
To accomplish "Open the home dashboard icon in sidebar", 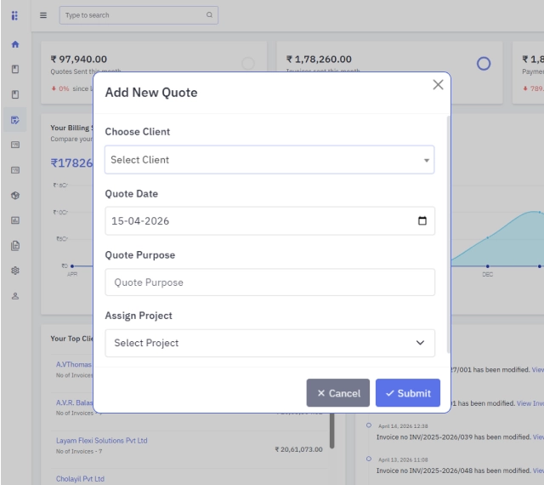I will 15,44.
